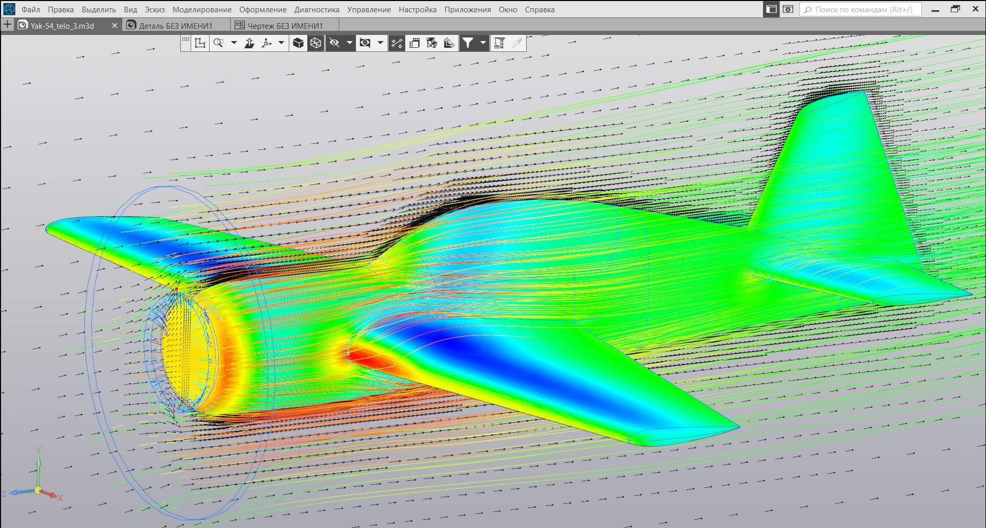Close the Yak-54_telo_3.m3d tab

(x=115, y=25)
